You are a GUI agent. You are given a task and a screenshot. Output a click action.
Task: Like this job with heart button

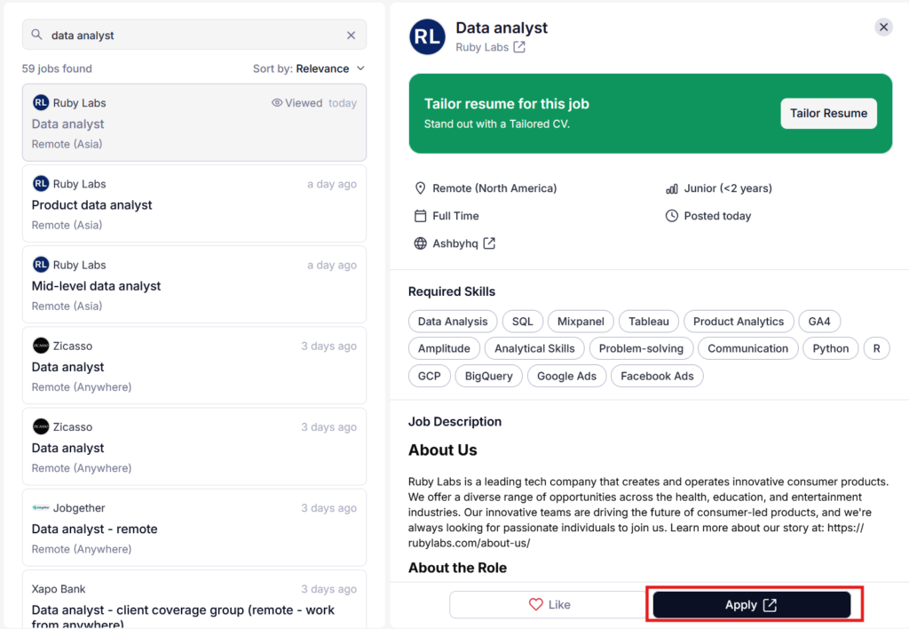(549, 605)
